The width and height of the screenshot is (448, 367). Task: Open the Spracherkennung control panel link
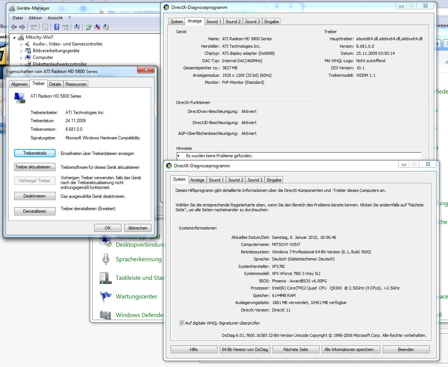tap(139, 259)
